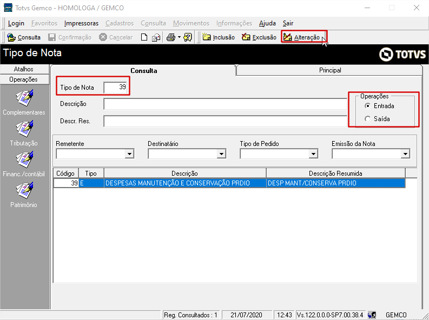Click the Inclusão toolbar button
This screenshot has height=320, width=429.
pyautogui.click(x=219, y=37)
